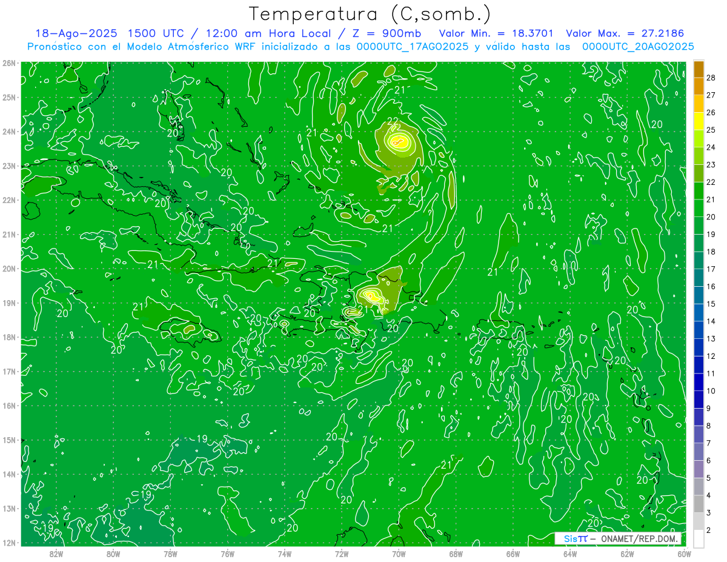Click the "13" label on the color scale
Image resolution: width=727 pixels, height=562 pixels.
(711, 339)
